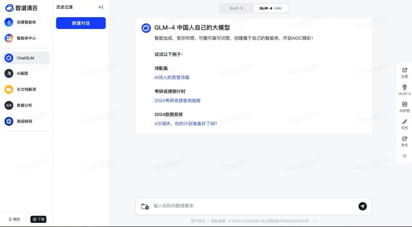Open the 用户协议 link

(198, 221)
